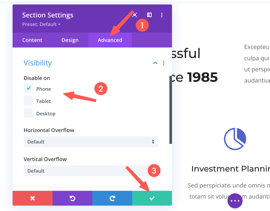Open Vertical Overflow dropdown
The height and width of the screenshot is (211, 270).
coord(91,171)
